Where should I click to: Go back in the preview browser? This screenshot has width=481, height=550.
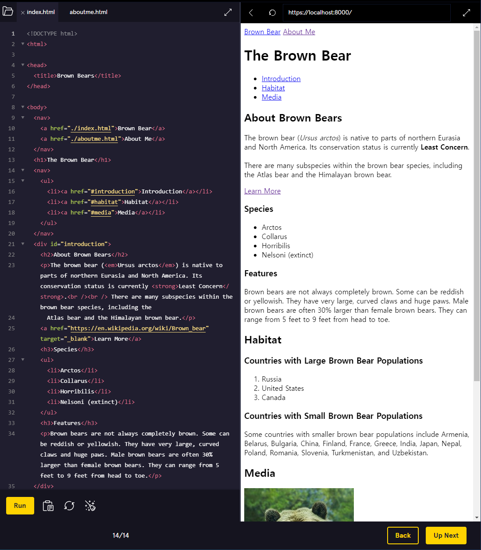[251, 13]
